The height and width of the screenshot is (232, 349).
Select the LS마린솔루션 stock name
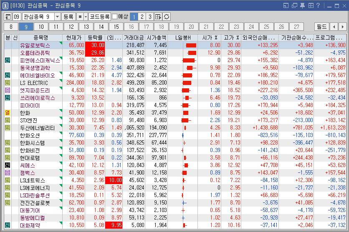[35, 195]
